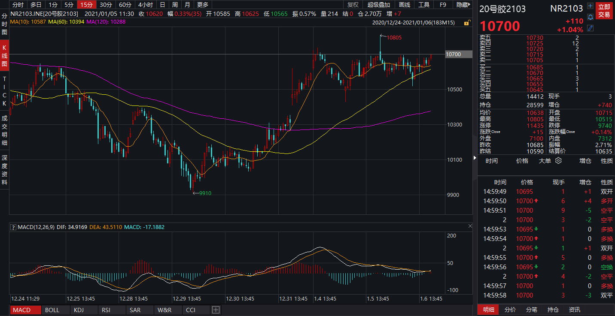
Task: Select the 15分 timeframe
Action: (86, 5)
